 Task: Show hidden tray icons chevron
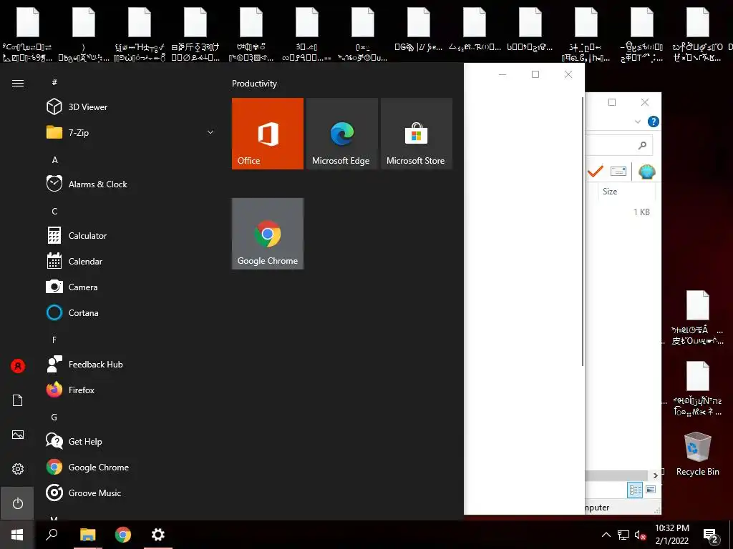tap(606, 535)
